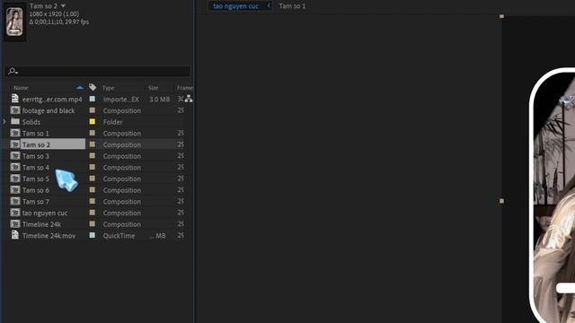Image resolution: width=575 pixels, height=323 pixels.
Task: Select the Tam so 4 composition
Action: pyautogui.click(x=36, y=168)
